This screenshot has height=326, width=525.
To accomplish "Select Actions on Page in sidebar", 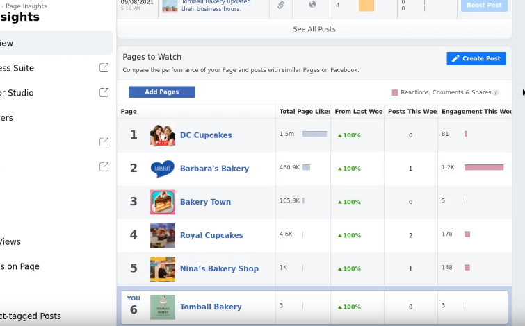I will coord(19,266).
